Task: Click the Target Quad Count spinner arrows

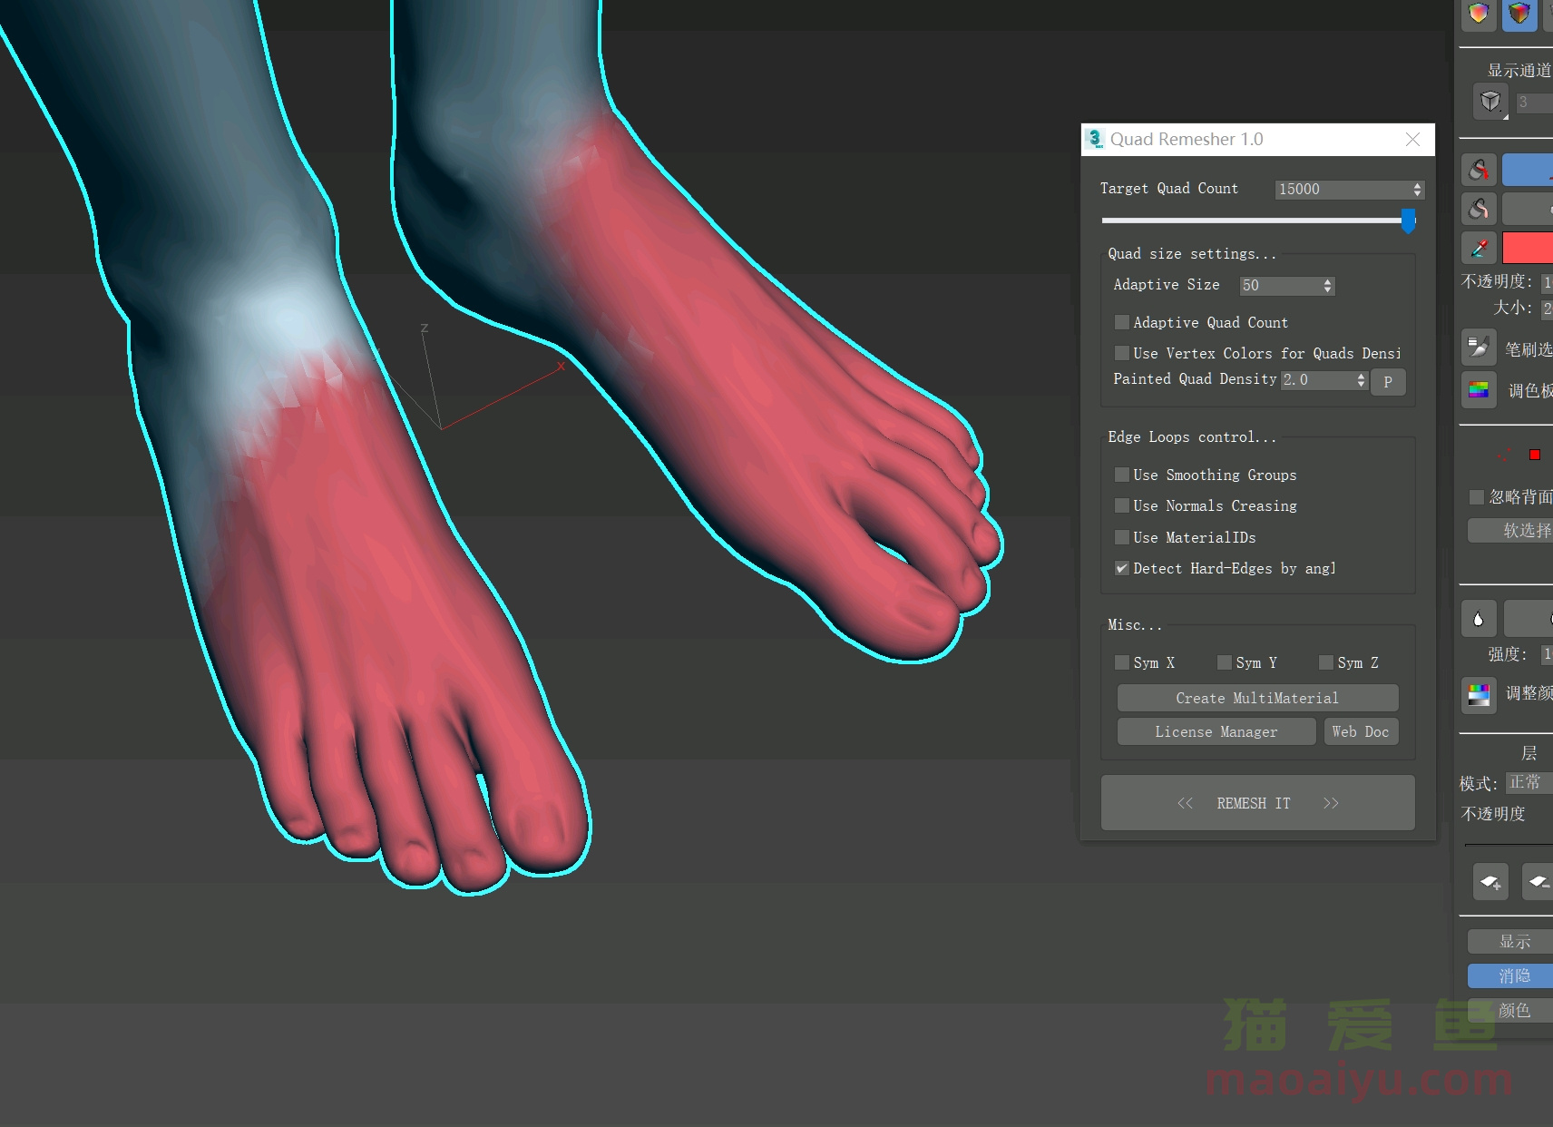Action: click(1417, 189)
